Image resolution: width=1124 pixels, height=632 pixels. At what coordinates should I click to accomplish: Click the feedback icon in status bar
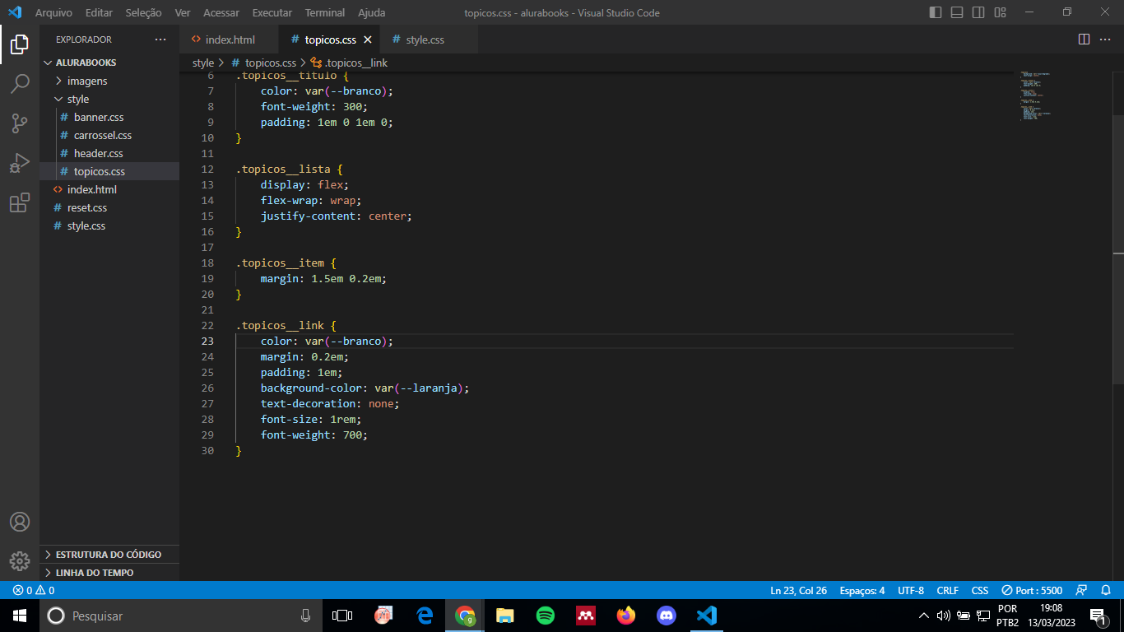pos(1081,590)
